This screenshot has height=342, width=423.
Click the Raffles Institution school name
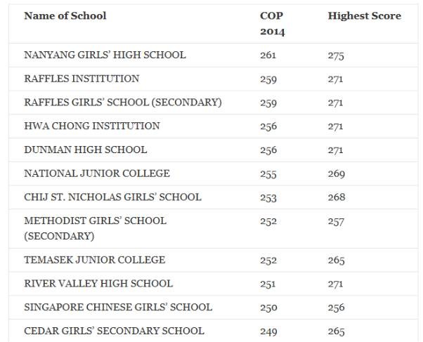tap(82, 79)
